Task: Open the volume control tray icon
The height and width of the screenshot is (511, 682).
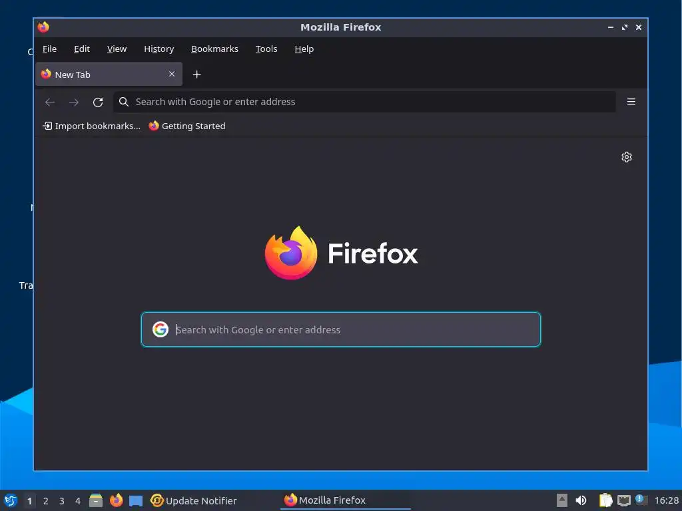Action: click(x=581, y=500)
